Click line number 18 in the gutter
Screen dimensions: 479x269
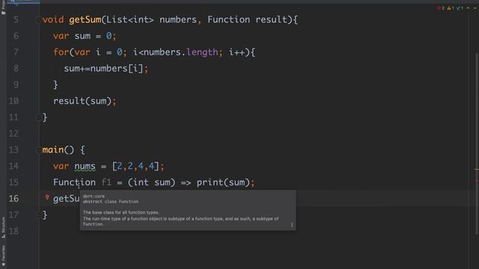(x=13, y=231)
